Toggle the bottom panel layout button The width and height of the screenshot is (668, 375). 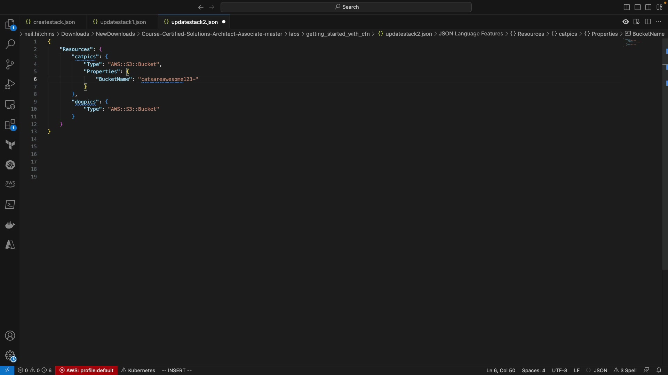tap(638, 7)
